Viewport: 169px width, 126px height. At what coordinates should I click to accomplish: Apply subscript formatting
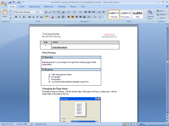click(34, 17)
